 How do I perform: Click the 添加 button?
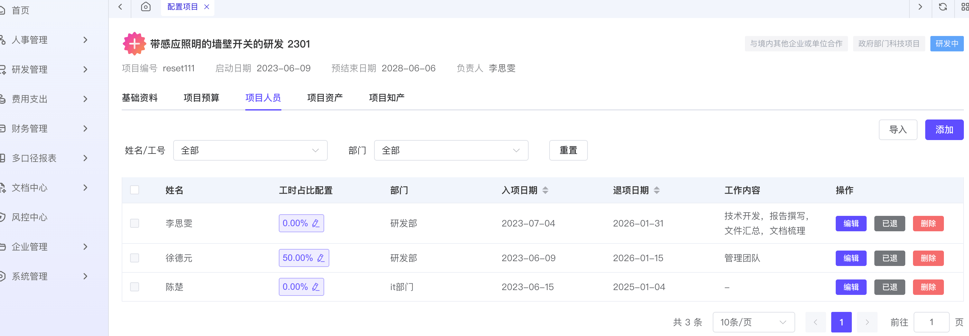click(944, 130)
